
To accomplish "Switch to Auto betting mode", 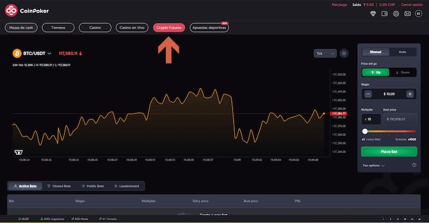I will [x=402, y=52].
